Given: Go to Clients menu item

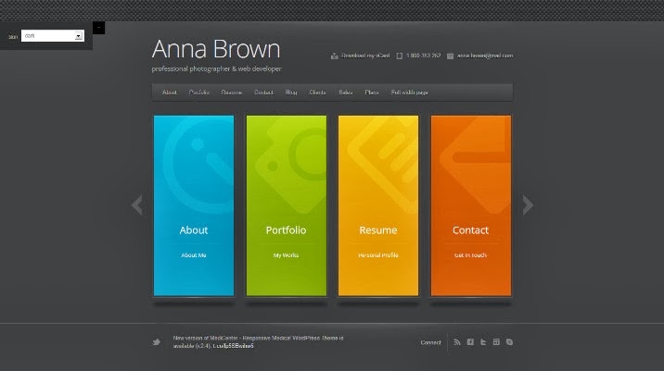Looking at the screenshot, I should [x=317, y=93].
